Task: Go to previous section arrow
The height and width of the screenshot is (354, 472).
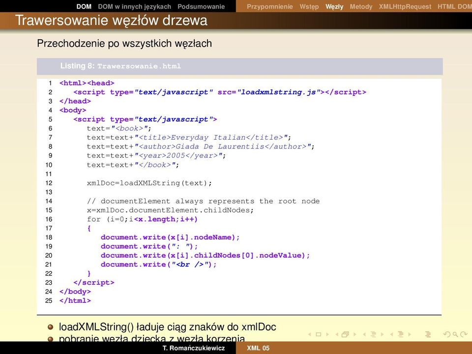Action: coord(392,334)
